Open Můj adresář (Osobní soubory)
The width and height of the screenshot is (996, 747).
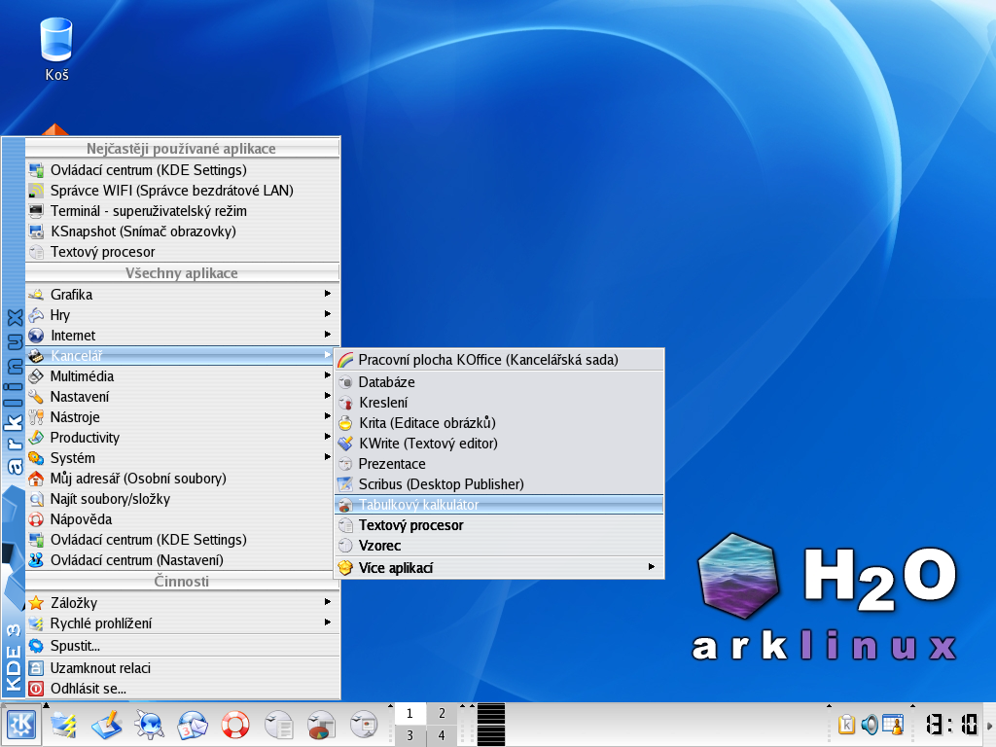pyautogui.click(x=182, y=479)
